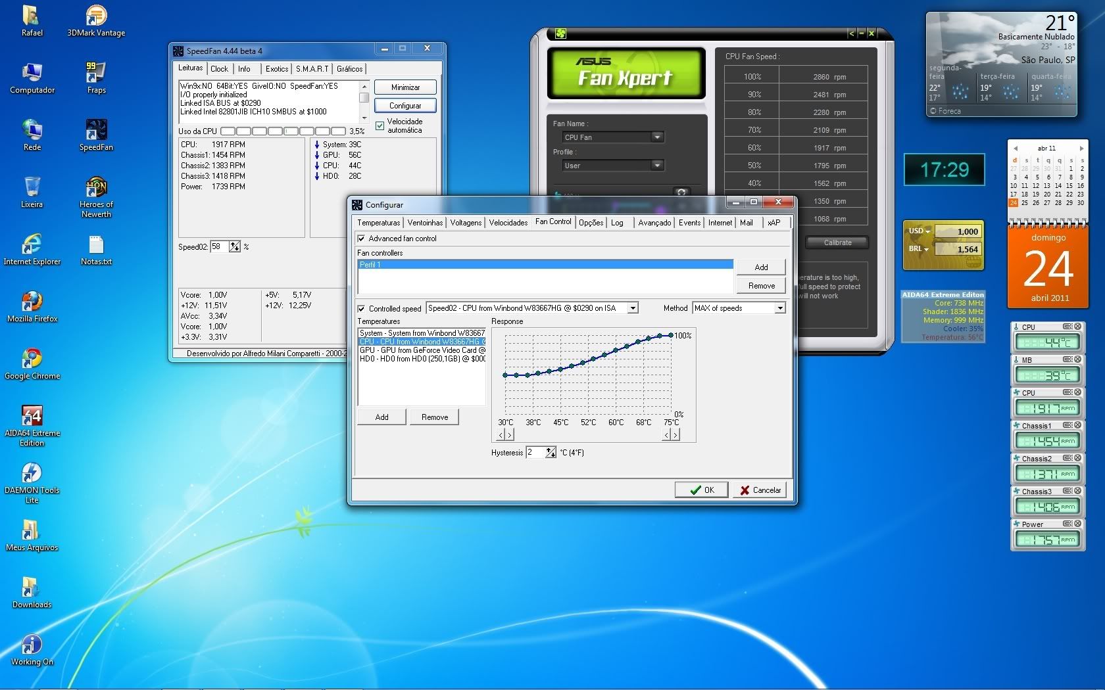Toggle Velocidade automática checkbox in SpeedFan
The width and height of the screenshot is (1105, 690).
[x=380, y=126]
